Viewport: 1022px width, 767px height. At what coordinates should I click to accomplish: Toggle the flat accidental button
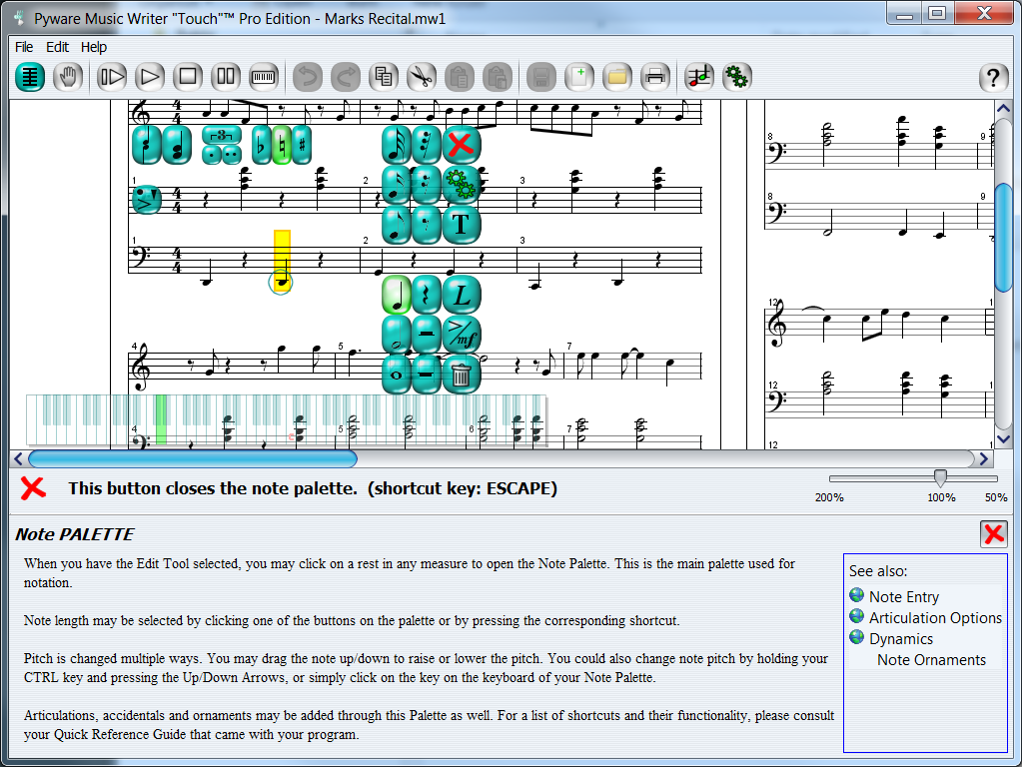coord(261,145)
